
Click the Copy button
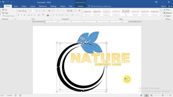point(5,13)
